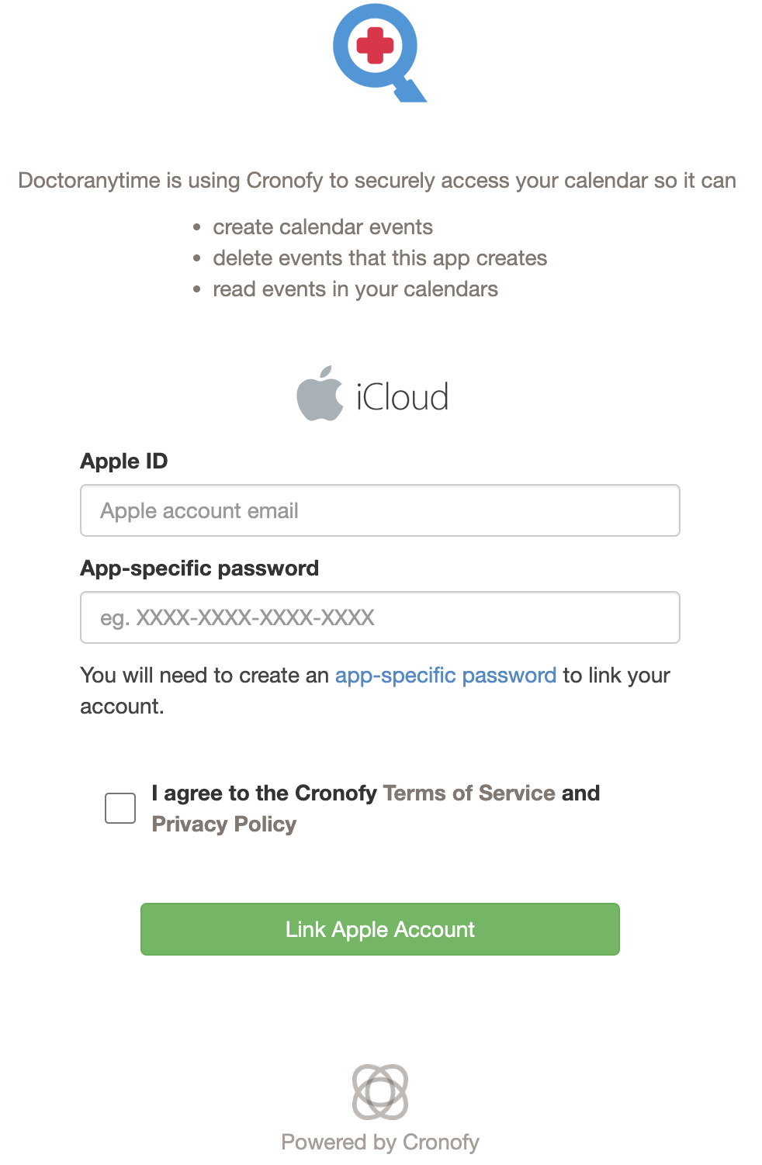Select the create calendar events bullet
The image size is (762, 1165).
pyautogui.click(x=323, y=226)
